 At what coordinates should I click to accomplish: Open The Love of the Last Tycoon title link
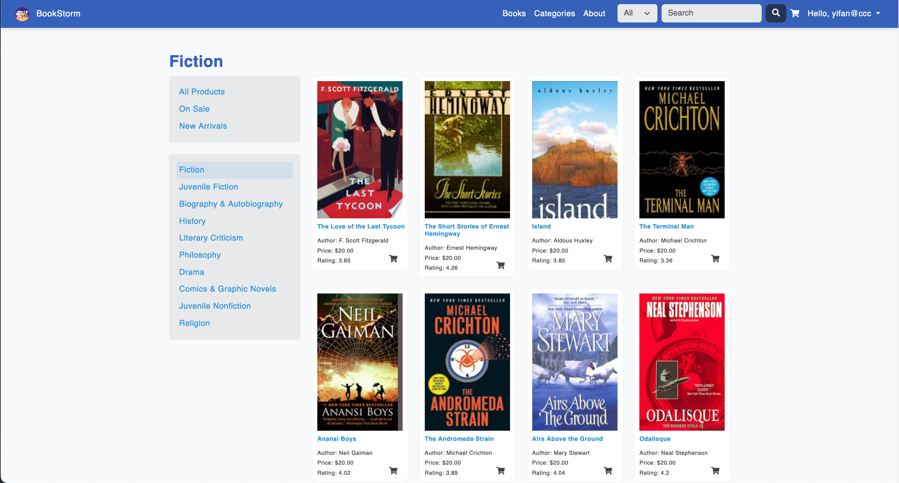pyautogui.click(x=361, y=227)
